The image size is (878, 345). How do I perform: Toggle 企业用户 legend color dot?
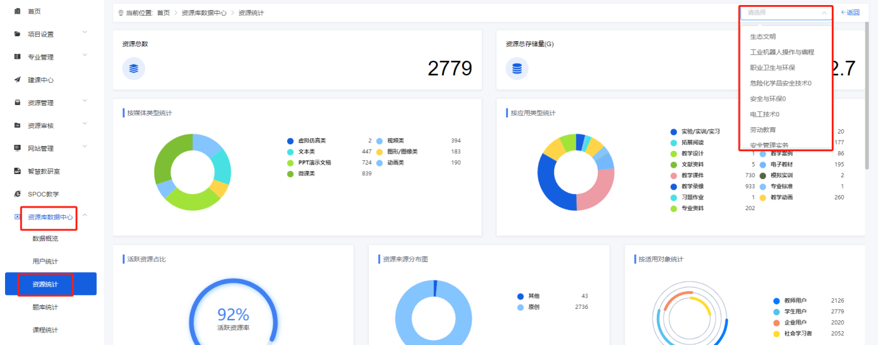(777, 323)
